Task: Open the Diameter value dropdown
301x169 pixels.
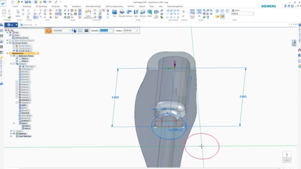Action: tap(113, 30)
